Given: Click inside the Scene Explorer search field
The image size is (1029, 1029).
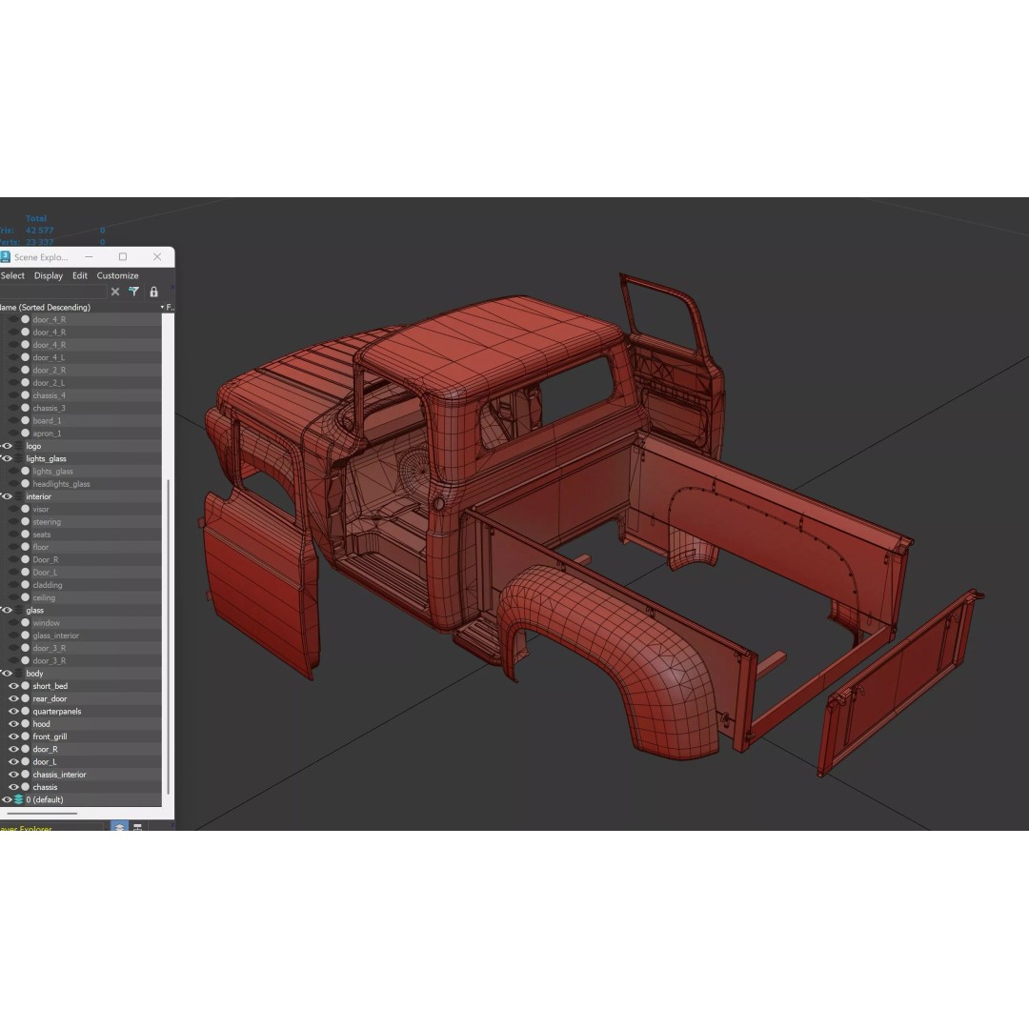Looking at the screenshot, I should click(52, 292).
